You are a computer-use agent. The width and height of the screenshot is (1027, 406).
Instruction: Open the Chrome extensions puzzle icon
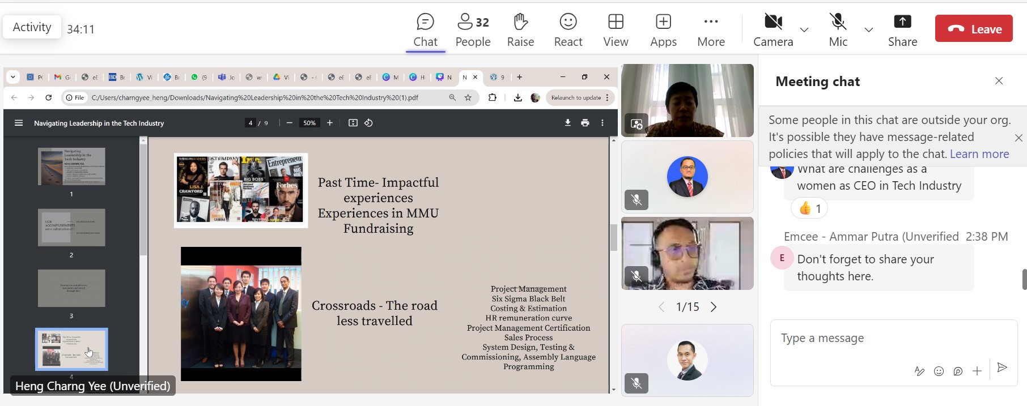493,97
